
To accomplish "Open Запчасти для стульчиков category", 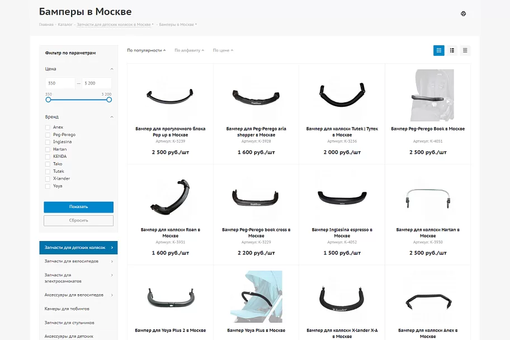I will [69, 323].
